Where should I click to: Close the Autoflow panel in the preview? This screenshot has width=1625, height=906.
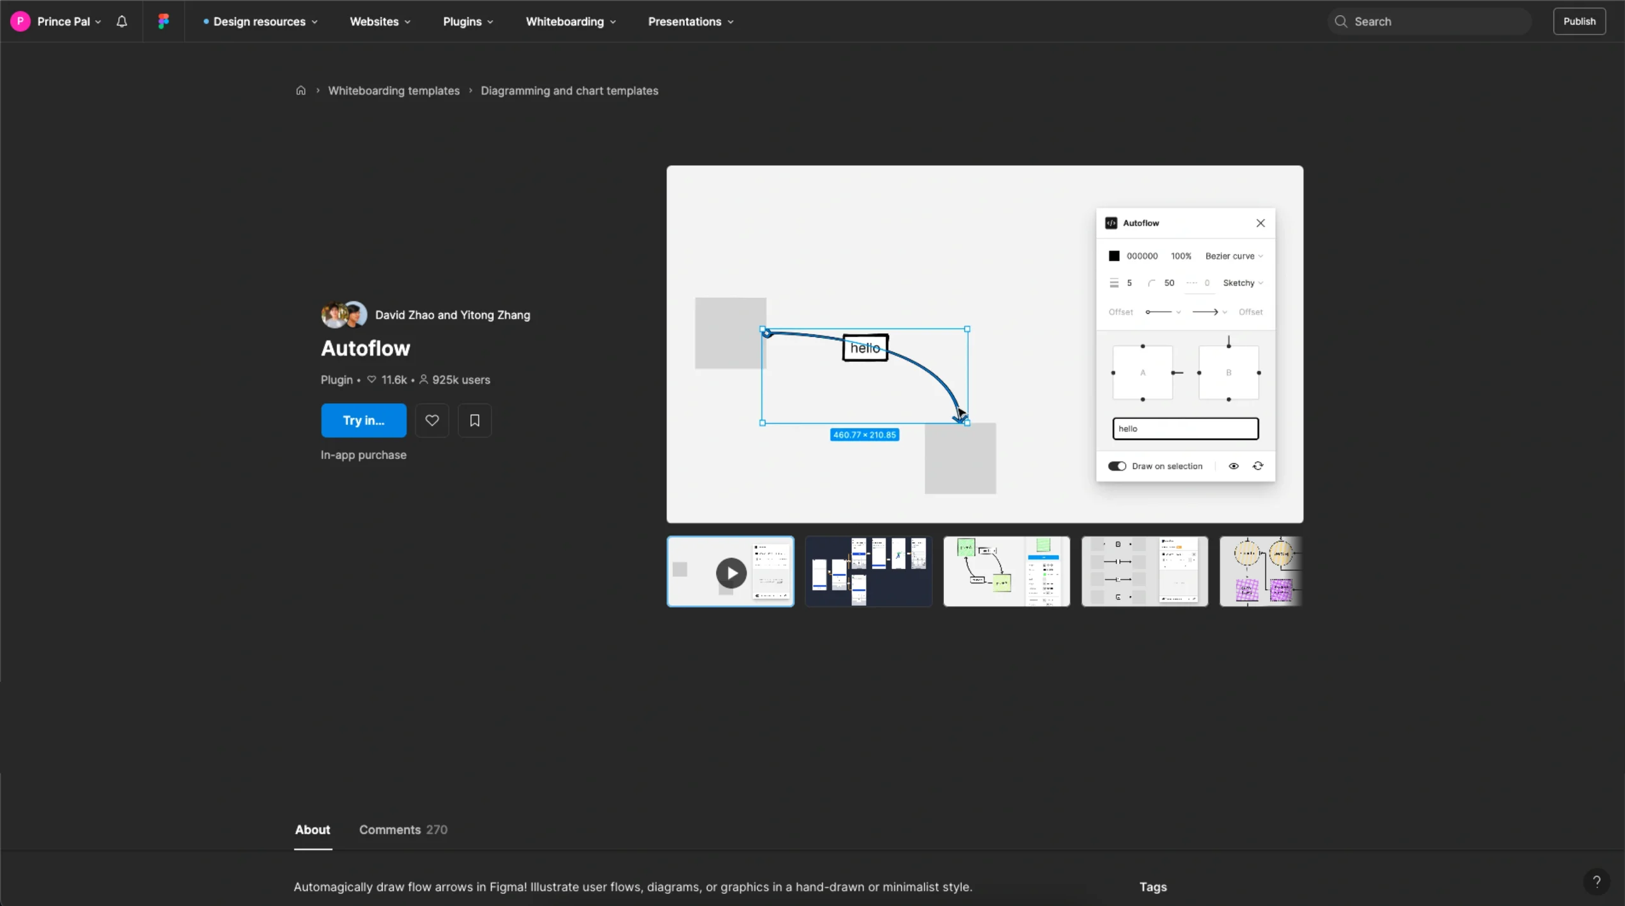(1261, 223)
